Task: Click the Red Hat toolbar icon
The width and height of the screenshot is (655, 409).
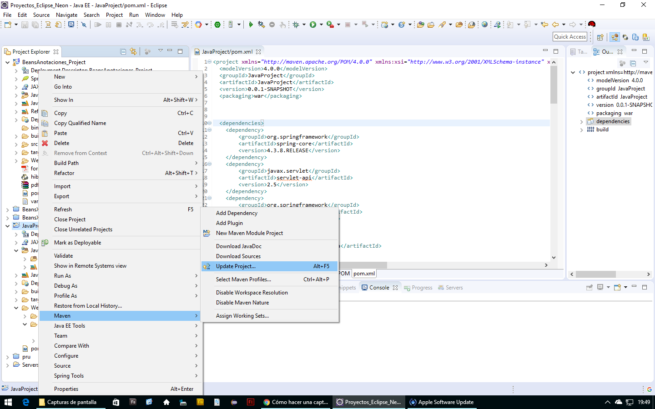Action: coord(592,24)
